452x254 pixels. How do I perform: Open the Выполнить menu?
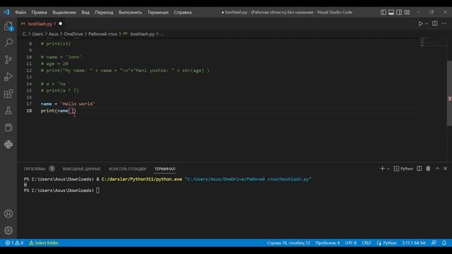point(130,13)
